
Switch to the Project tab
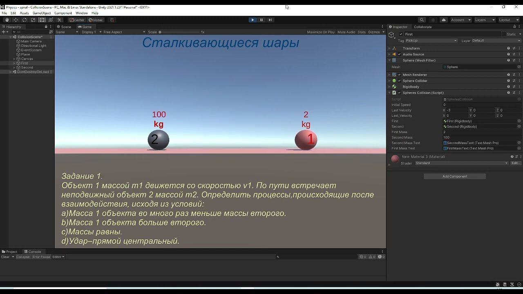(9, 252)
